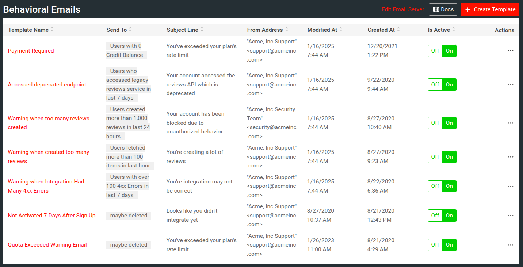Turn off the Payment Required email
Image resolution: width=523 pixels, height=267 pixels.
tap(435, 51)
